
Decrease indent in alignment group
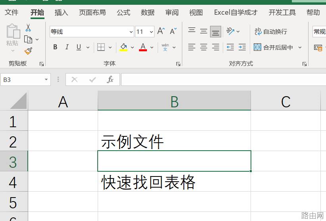[x=230, y=47]
